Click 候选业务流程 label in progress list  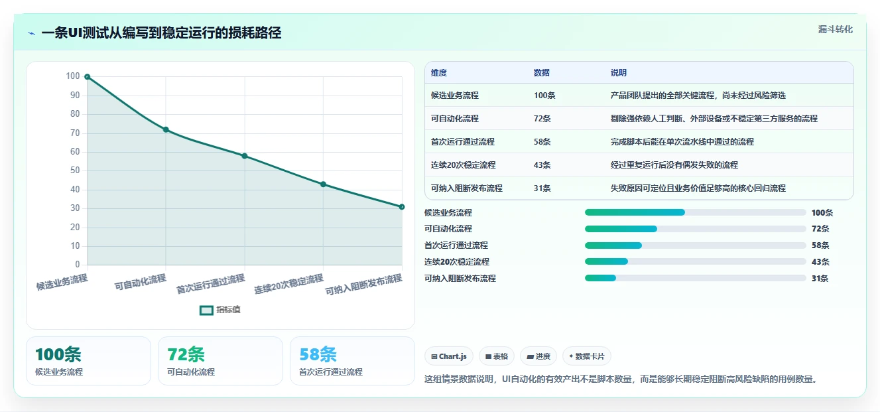click(x=448, y=213)
